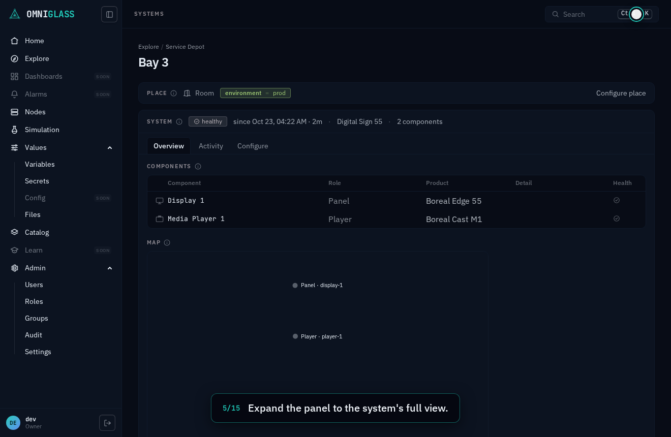Viewport: 671px width, 437px height.
Task: Collapse the Values section chevron
Action: [110, 147]
